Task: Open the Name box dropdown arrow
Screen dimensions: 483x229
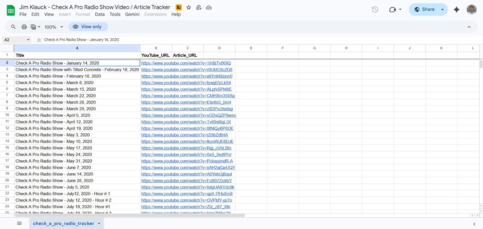Action: point(28,40)
